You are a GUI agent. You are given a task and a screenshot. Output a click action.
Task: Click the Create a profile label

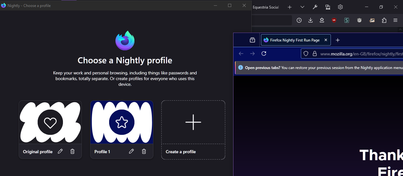point(181,152)
